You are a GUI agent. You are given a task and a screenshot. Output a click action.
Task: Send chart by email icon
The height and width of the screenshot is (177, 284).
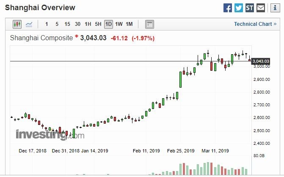pyautogui.click(x=261, y=8)
